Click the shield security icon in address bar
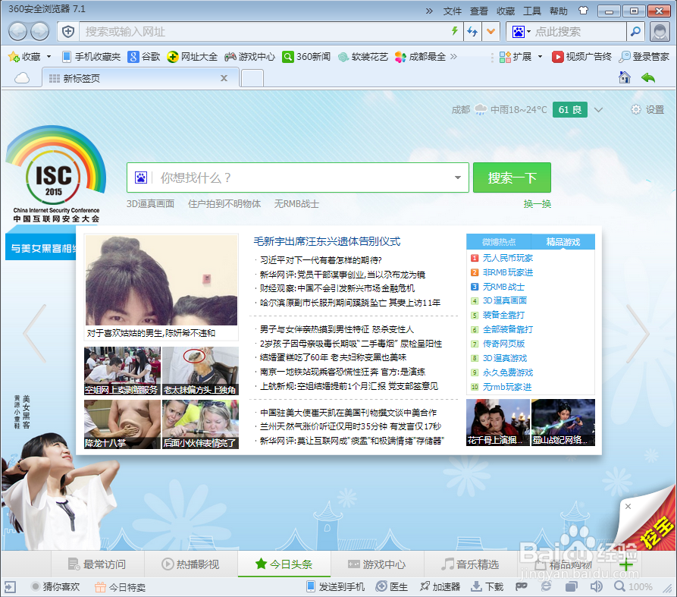The width and height of the screenshot is (677, 597). (x=68, y=32)
